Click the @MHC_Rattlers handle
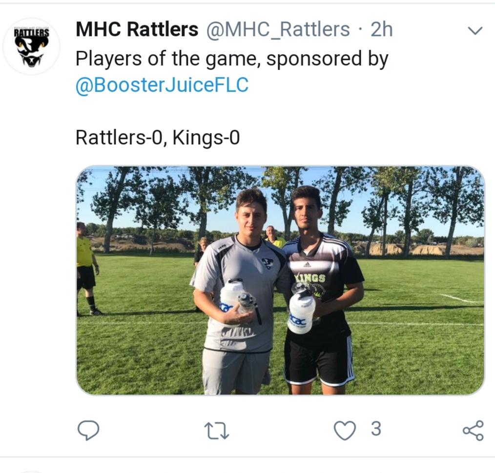495x473 pixels. (278, 29)
